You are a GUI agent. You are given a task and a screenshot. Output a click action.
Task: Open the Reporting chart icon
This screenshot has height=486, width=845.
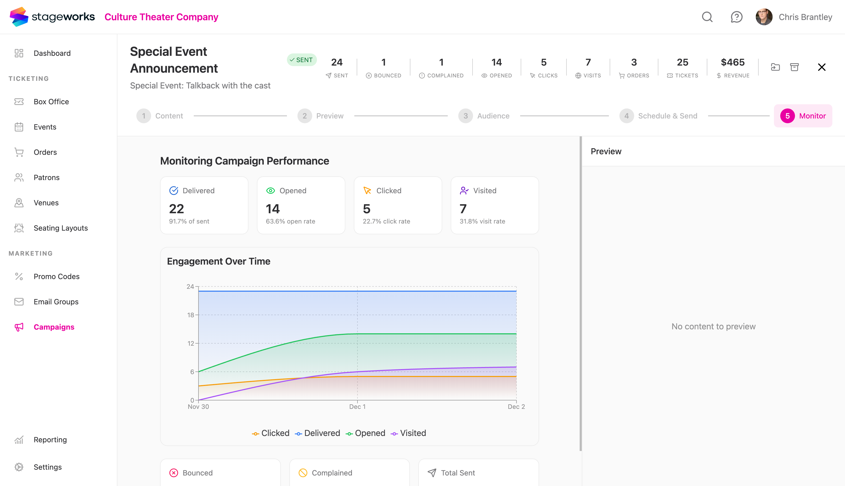click(19, 440)
